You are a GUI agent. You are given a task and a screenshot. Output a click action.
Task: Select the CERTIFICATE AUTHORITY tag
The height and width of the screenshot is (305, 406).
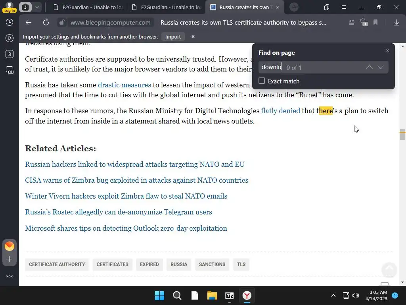(57, 264)
